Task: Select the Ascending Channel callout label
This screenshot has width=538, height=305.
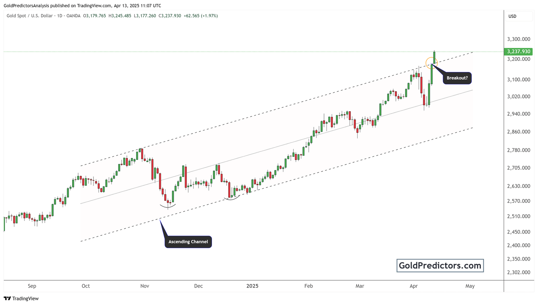Action: [x=188, y=242]
